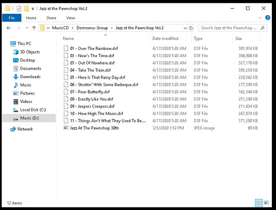Click the Domnerus Group breadcrumb
The image size is (276, 210).
92,28
